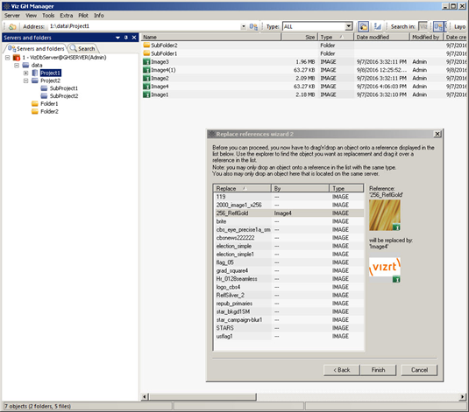Screen dimensions: 469x412
Task: Click the server tree icon right of address bar
Action: pyautogui.click(x=253, y=26)
